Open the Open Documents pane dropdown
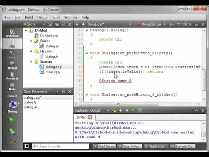 click(57, 92)
